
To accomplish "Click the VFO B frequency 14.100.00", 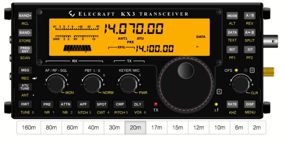I will coord(155,49).
